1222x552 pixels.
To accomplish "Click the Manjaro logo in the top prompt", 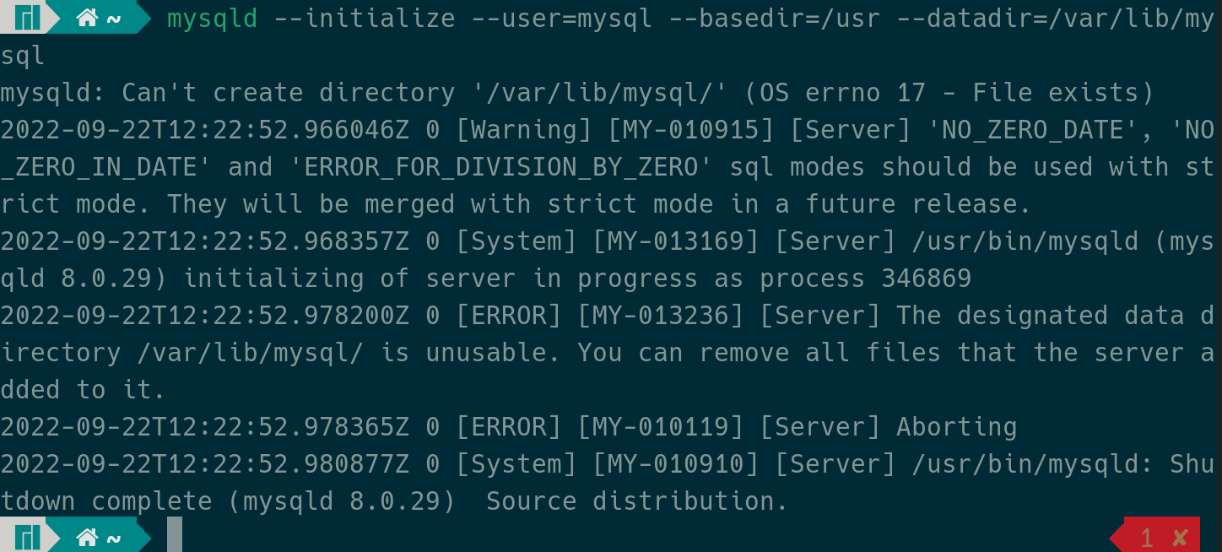I will 28,18.
